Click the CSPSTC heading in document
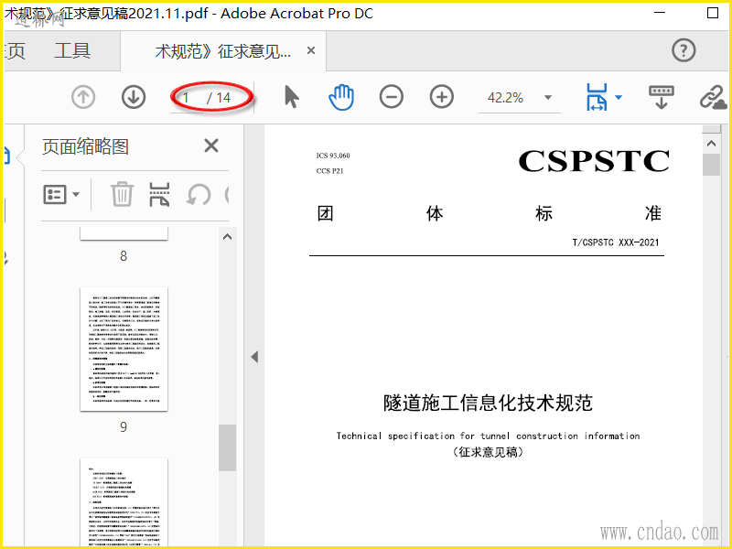The image size is (732, 549). click(594, 161)
